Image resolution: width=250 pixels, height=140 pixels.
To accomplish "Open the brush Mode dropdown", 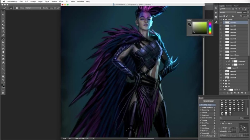I will [x=33, y=8].
